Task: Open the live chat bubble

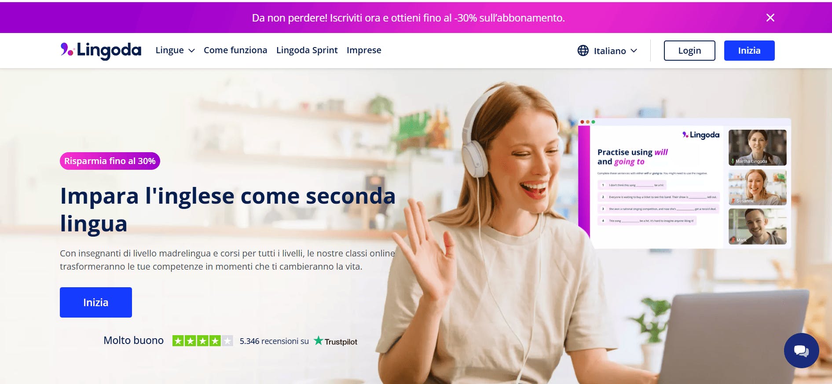Action: [x=801, y=351]
